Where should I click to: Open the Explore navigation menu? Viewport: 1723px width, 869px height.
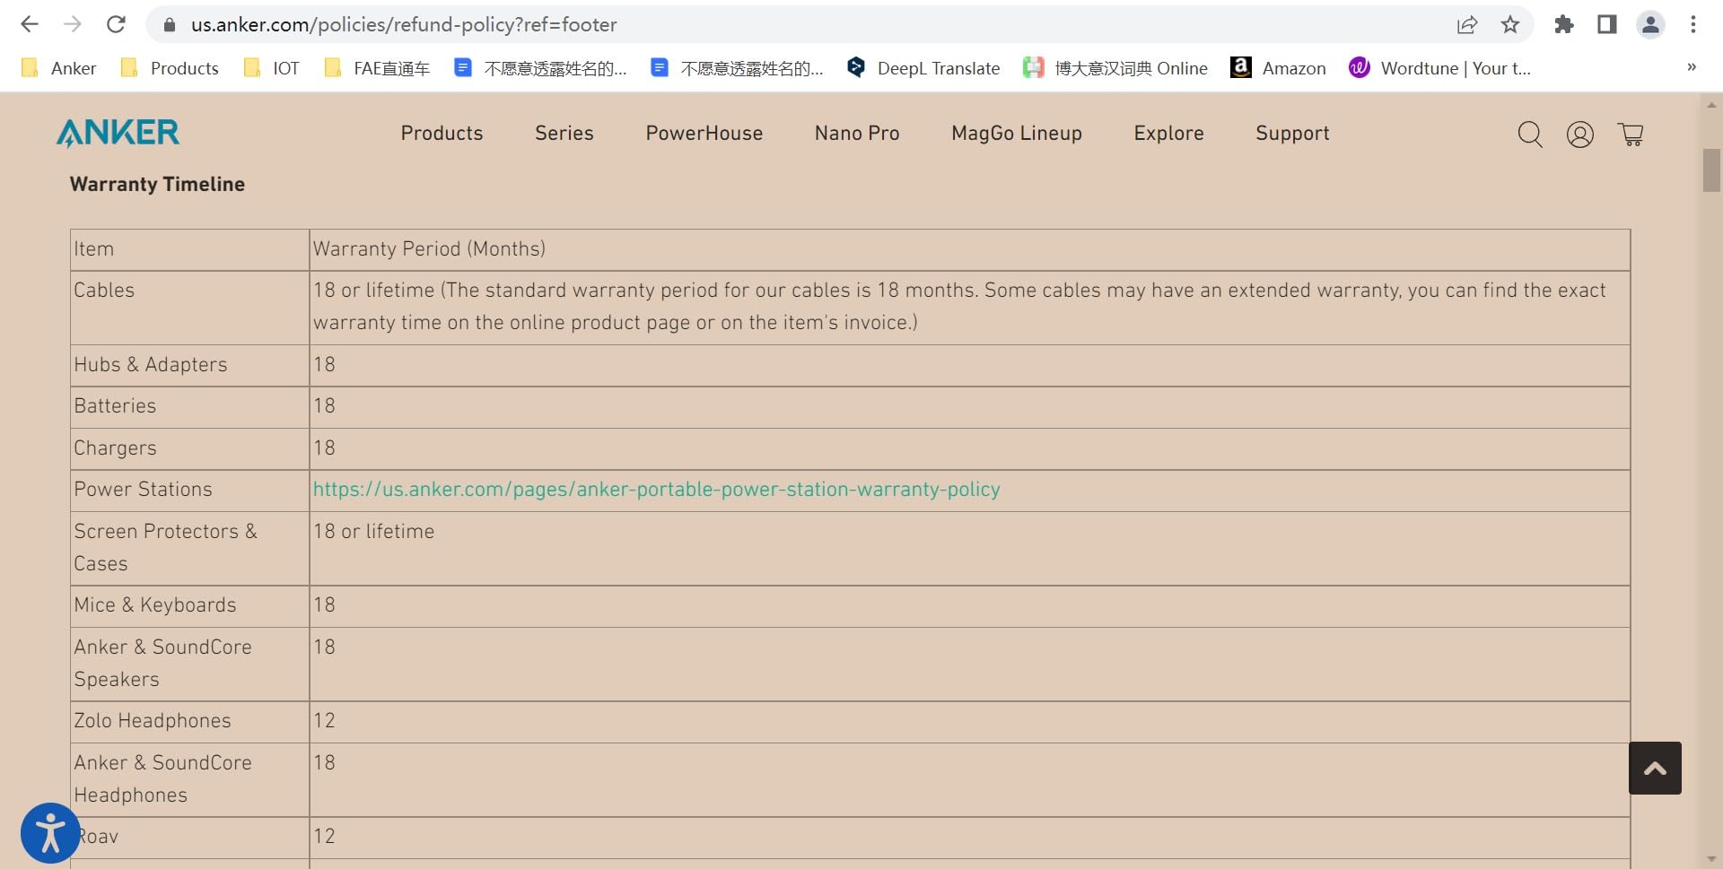pos(1168,133)
